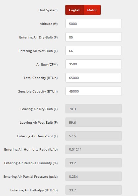Click the Sensible Capacity (BTUh) field
Image resolution: width=138 pixels, height=196 pixels.
[93, 92]
